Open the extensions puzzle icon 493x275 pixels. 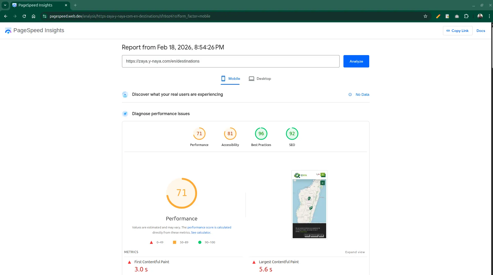[x=466, y=16]
